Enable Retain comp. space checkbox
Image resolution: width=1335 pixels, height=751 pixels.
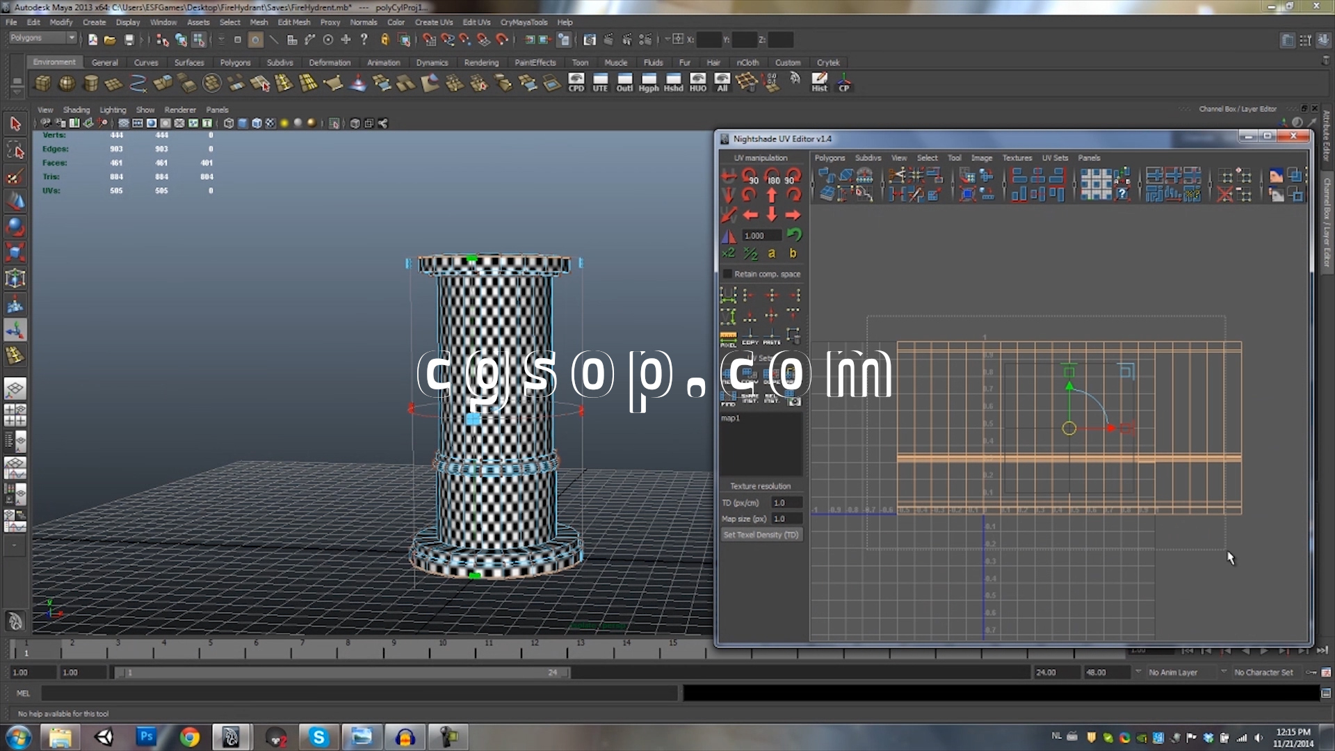pyautogui.click(x=728, y=274)
